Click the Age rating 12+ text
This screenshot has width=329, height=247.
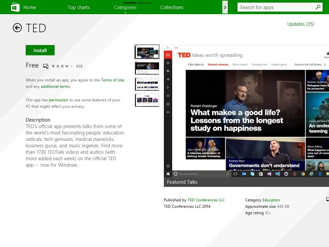258,213
